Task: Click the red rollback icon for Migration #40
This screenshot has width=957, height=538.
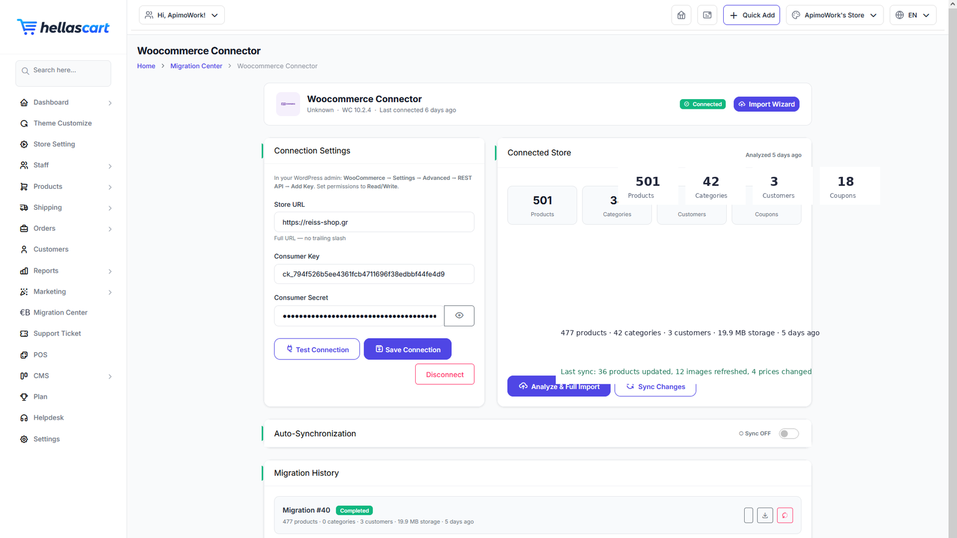Action: coord(785,515)
